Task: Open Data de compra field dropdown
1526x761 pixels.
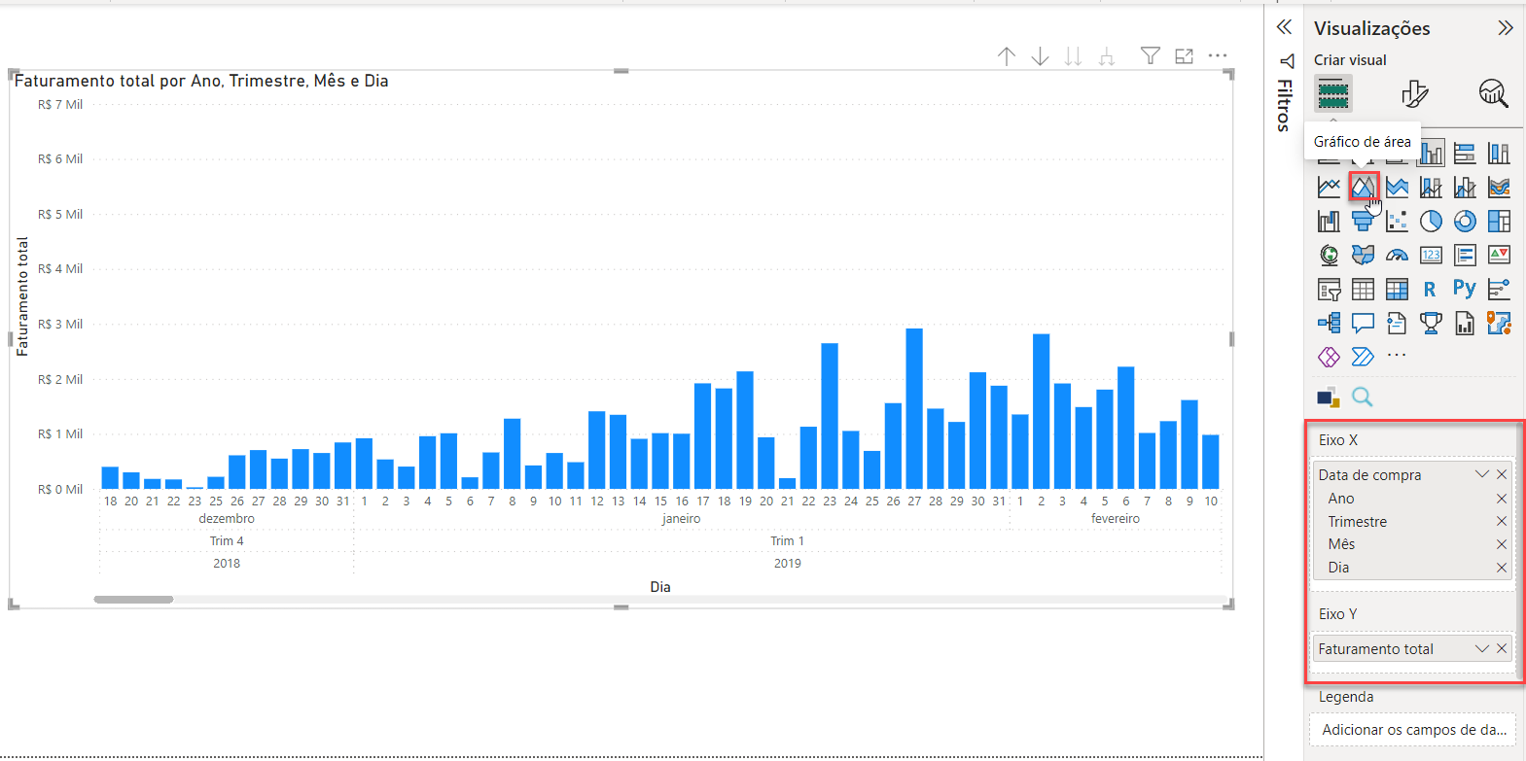Action: pyautogui.click(x=1482, y=474)
